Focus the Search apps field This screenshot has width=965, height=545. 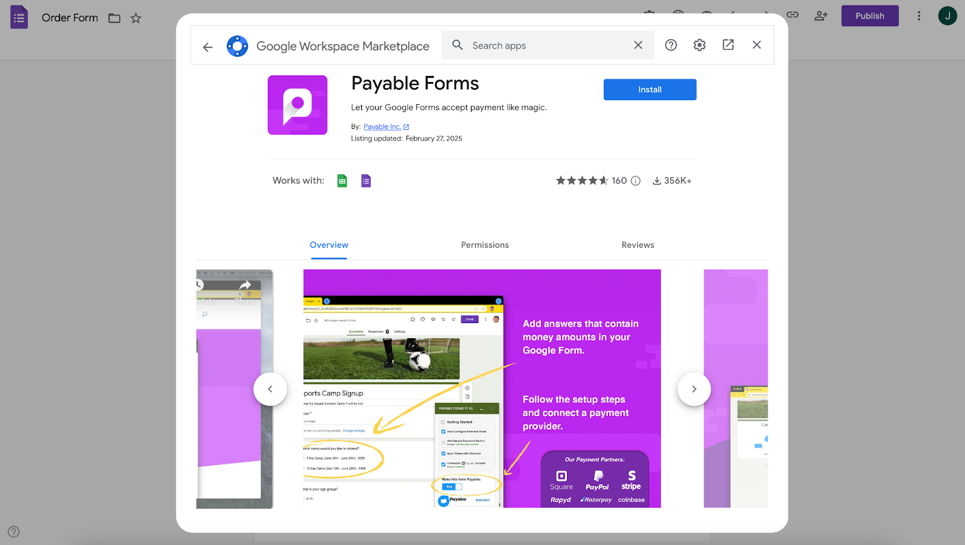548,45
